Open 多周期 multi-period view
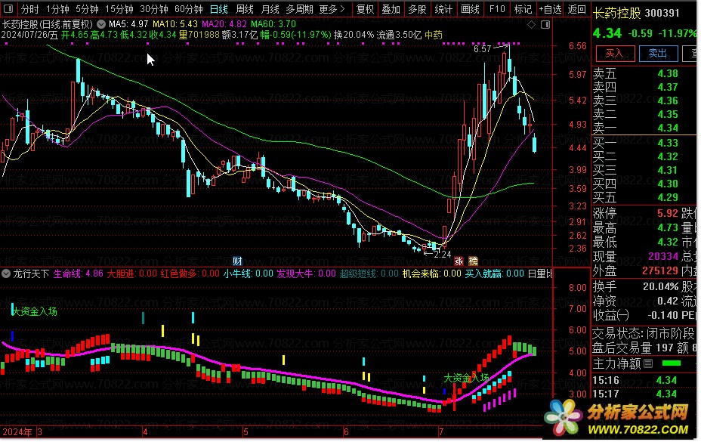The image size is (701, 442). (x=299, y=9)
